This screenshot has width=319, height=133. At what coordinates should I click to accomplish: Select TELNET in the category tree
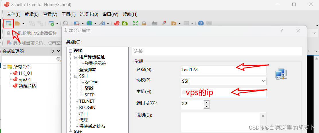(87, 101)
